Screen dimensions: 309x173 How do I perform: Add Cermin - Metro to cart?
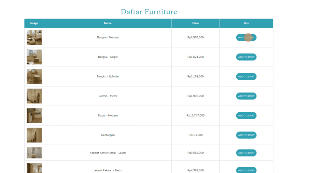coord(246,96)
